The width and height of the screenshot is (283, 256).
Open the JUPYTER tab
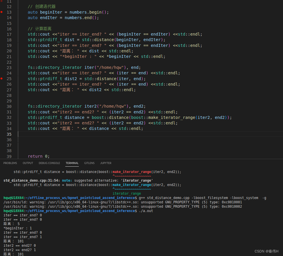click(106, 163)
